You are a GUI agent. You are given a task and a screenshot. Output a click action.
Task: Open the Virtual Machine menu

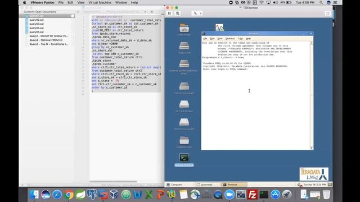[100, 2]
